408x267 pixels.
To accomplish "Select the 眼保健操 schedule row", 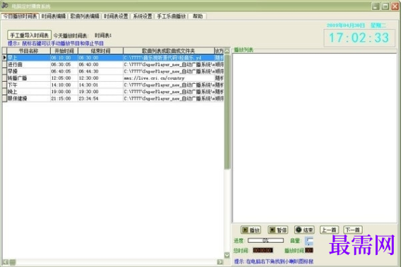I will (113, 98).
